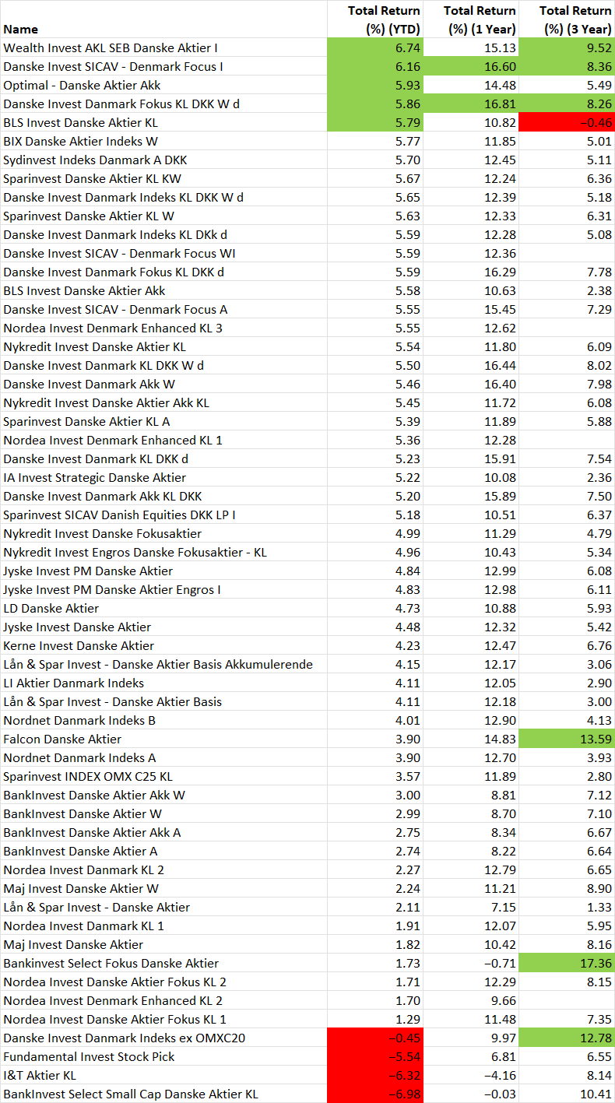Select the Nordea Invest Danmark KL 2 cell
Viewport: 615px width, 1103px height.
tap(164, 869)
